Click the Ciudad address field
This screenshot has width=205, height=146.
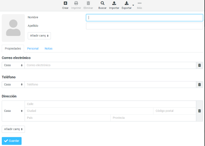click(x=89, y=111)
